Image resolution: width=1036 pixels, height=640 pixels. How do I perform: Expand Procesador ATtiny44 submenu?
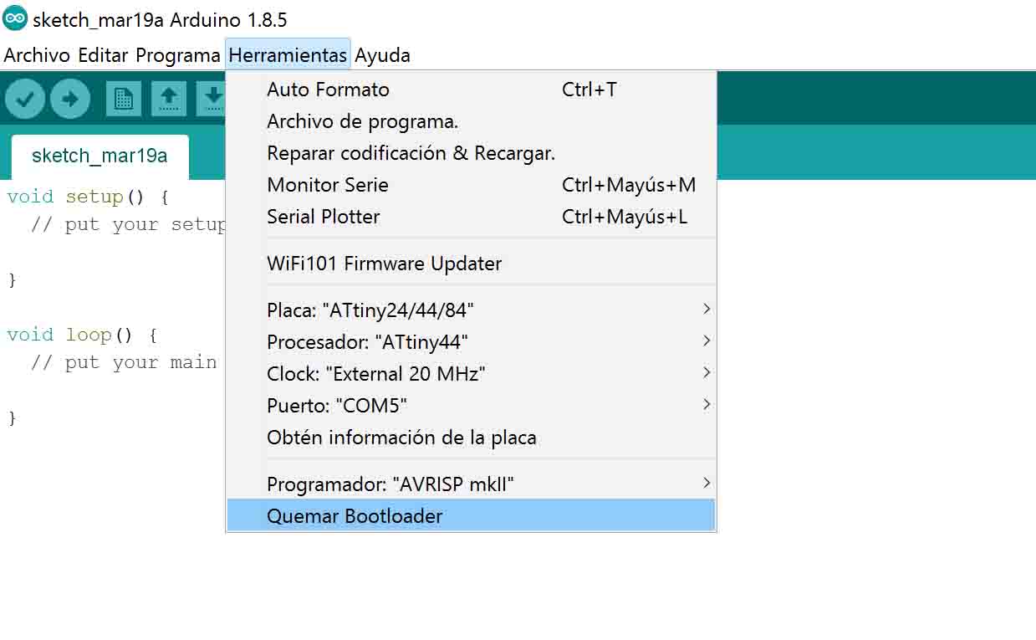tap(472, 342)
